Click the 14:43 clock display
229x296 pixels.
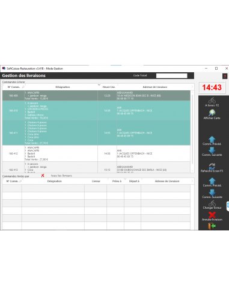click(x=212, y=87)
